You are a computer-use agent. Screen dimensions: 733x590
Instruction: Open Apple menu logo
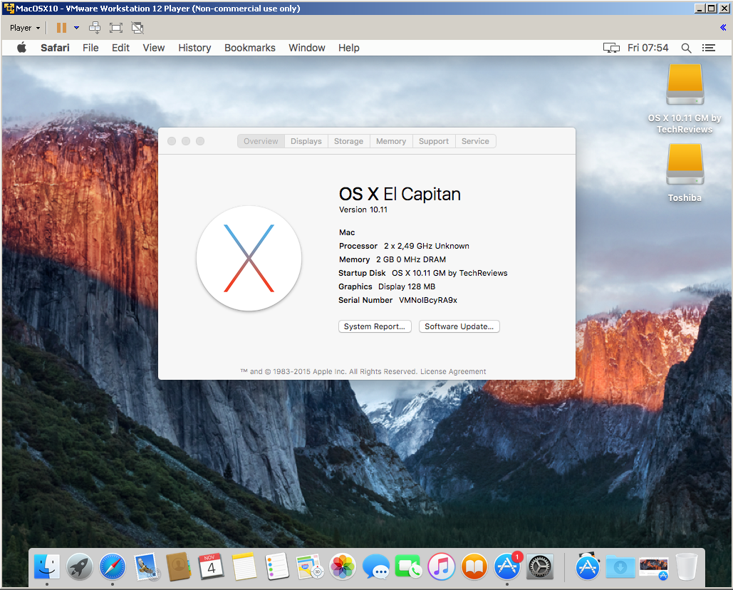point(21,48)
